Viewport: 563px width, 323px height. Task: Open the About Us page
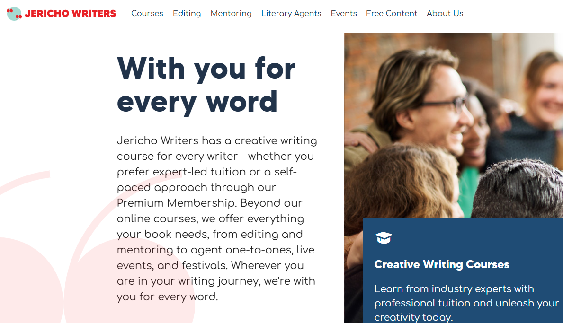pos(445,13)
